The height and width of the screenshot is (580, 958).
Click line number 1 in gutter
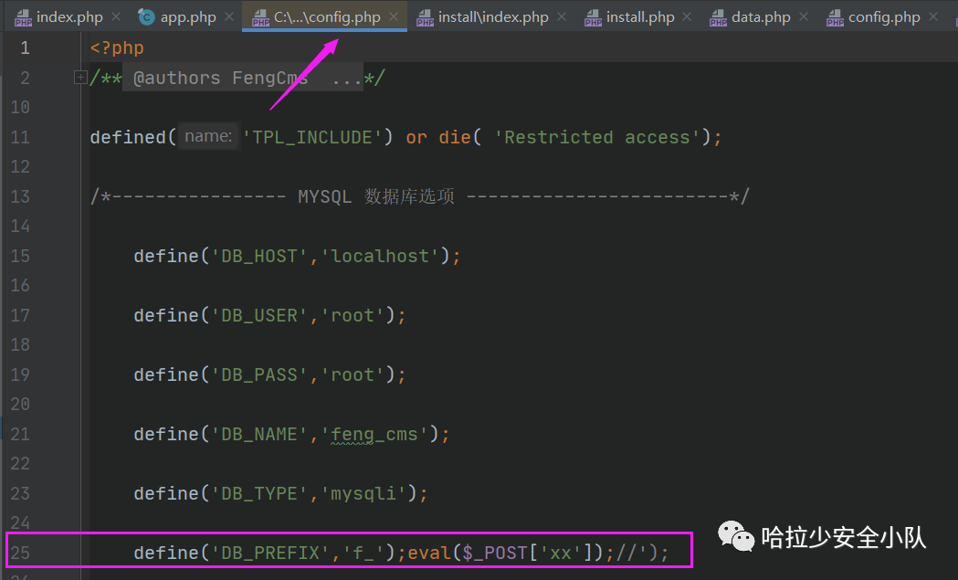pyautogui.click(x=25, y=47)
